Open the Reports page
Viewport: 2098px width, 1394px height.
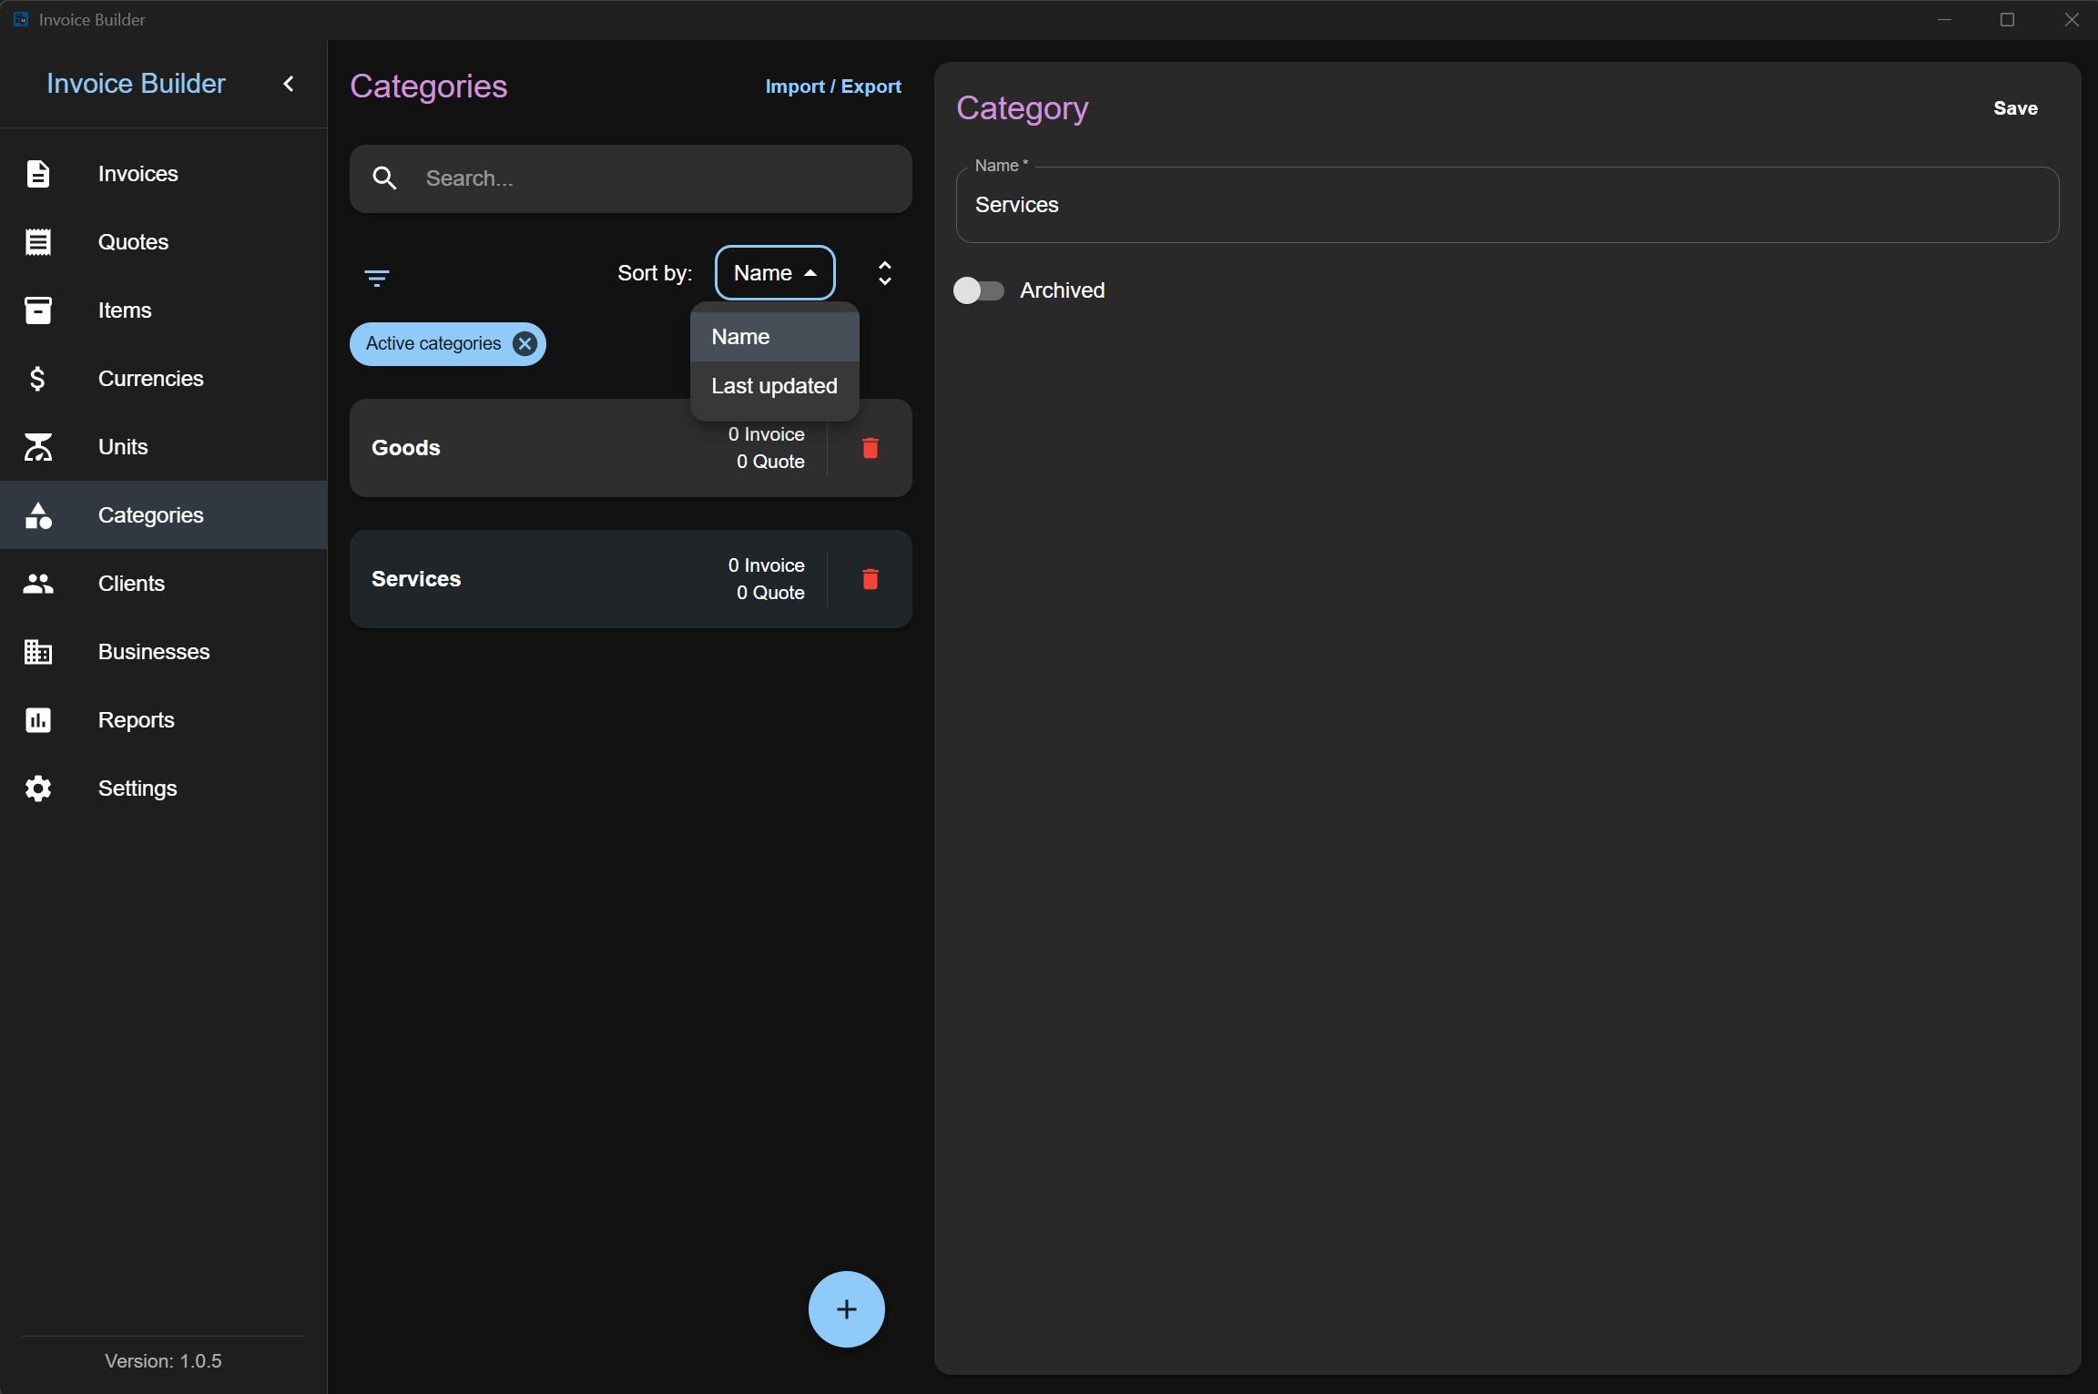click(x=164, y=719)
